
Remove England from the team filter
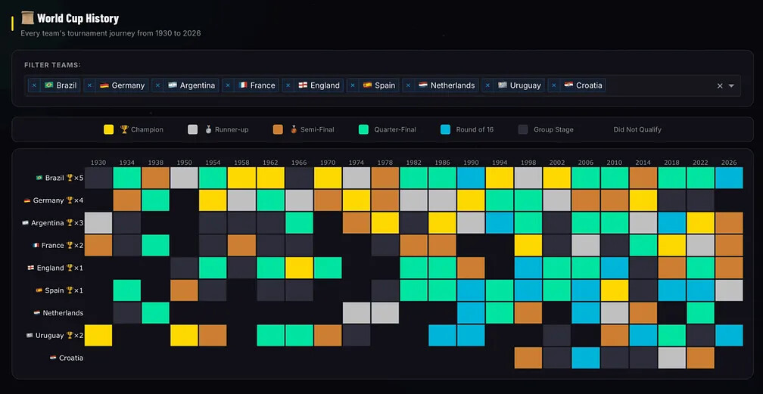pos(288,85)
